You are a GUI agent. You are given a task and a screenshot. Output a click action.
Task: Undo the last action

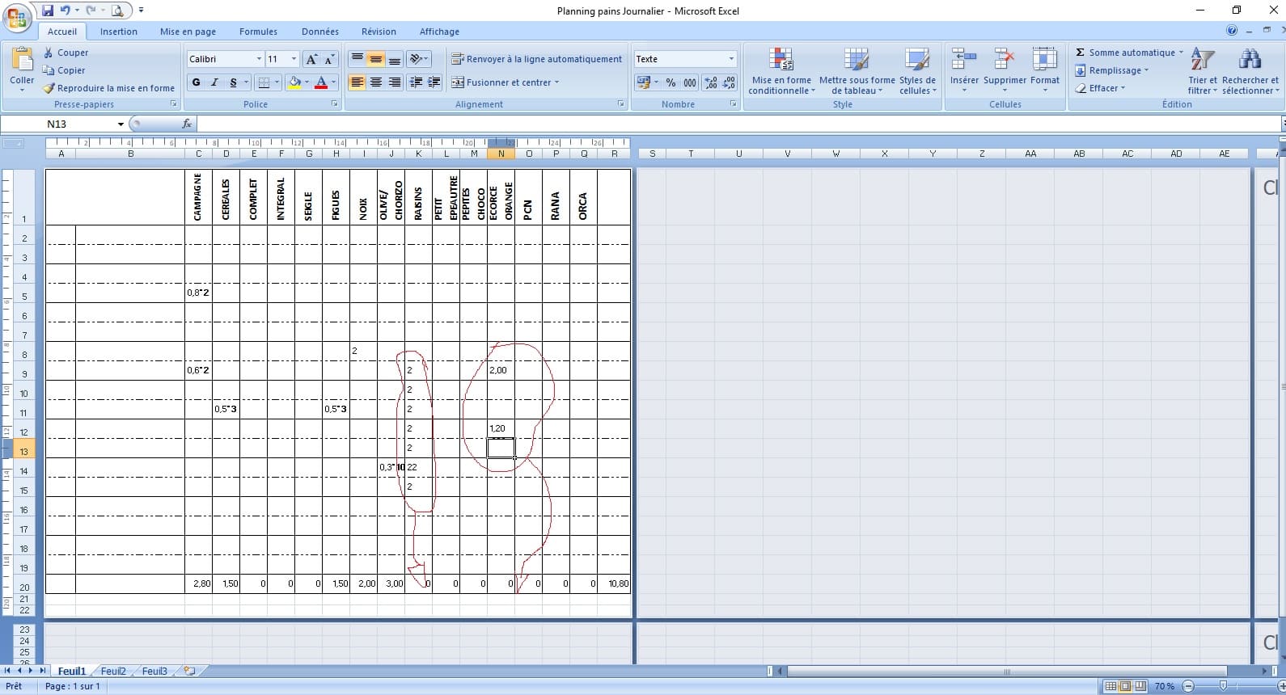point(65,11)
